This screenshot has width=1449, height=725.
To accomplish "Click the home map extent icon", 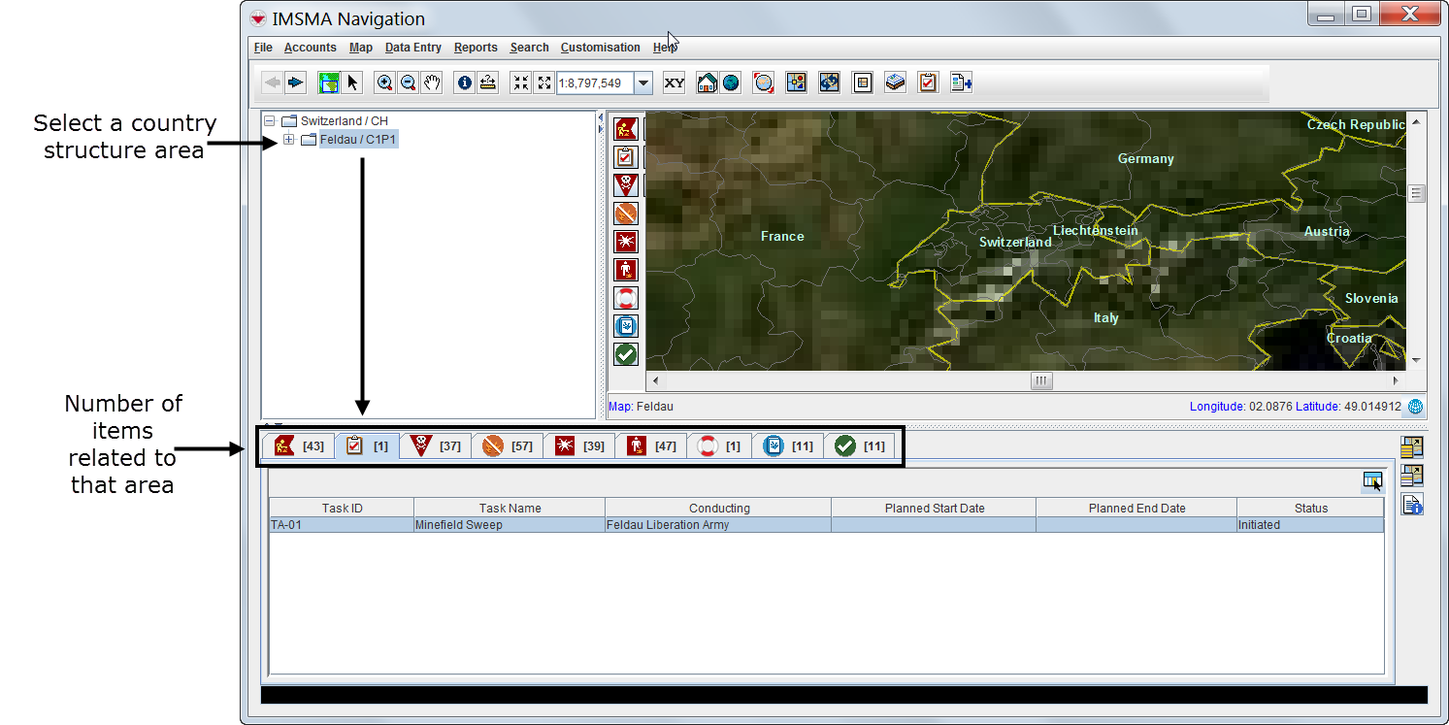I will (707, 83).
